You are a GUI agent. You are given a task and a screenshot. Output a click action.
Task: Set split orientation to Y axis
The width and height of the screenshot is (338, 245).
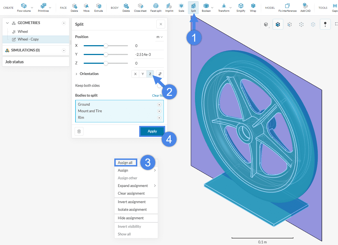point(143,74)
